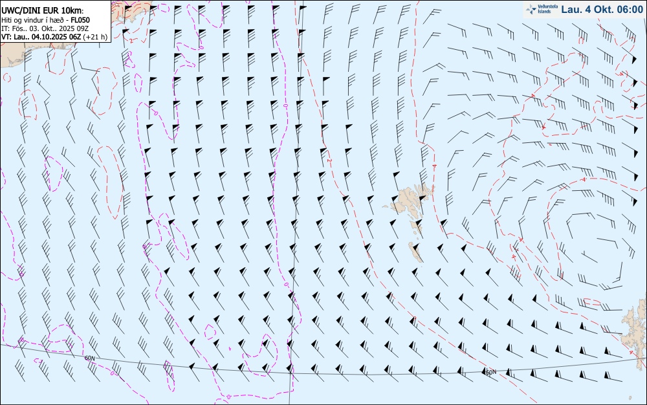Click the 'VT: Lau.. 04.10.2025 06Z (+21 h)' line
The width and height of the screenshot is (647, 405).
point(54,37)
